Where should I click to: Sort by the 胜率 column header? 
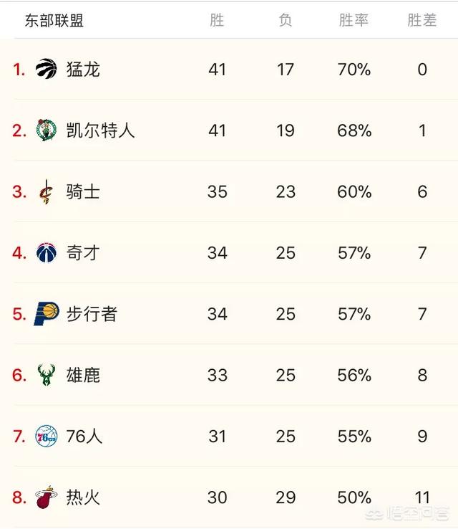click(354, 20)
